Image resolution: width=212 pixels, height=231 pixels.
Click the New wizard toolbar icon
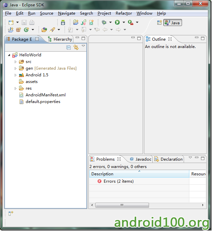pyautogui.click(x=11, y=22)
